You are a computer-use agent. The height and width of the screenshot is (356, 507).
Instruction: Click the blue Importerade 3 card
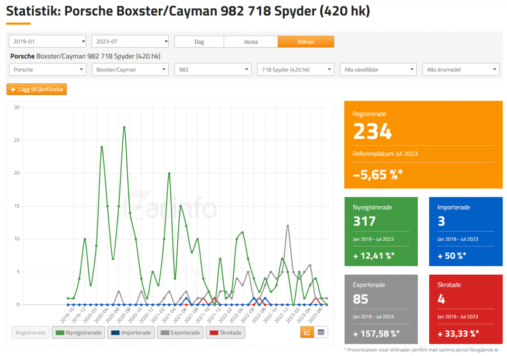(466, 232)
